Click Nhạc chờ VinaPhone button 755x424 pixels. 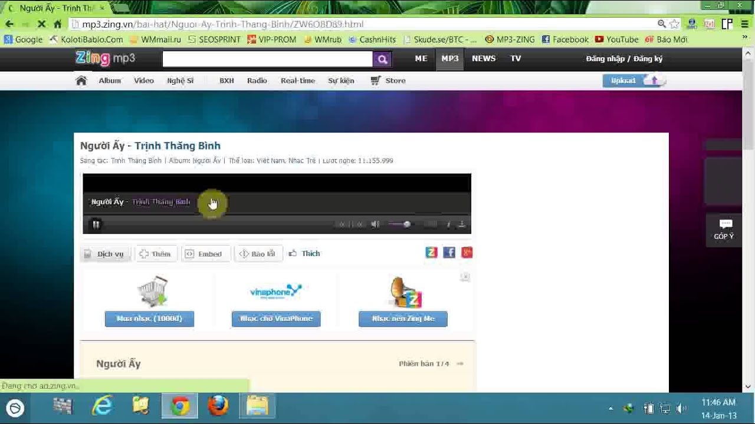click(x=276, y=319)
